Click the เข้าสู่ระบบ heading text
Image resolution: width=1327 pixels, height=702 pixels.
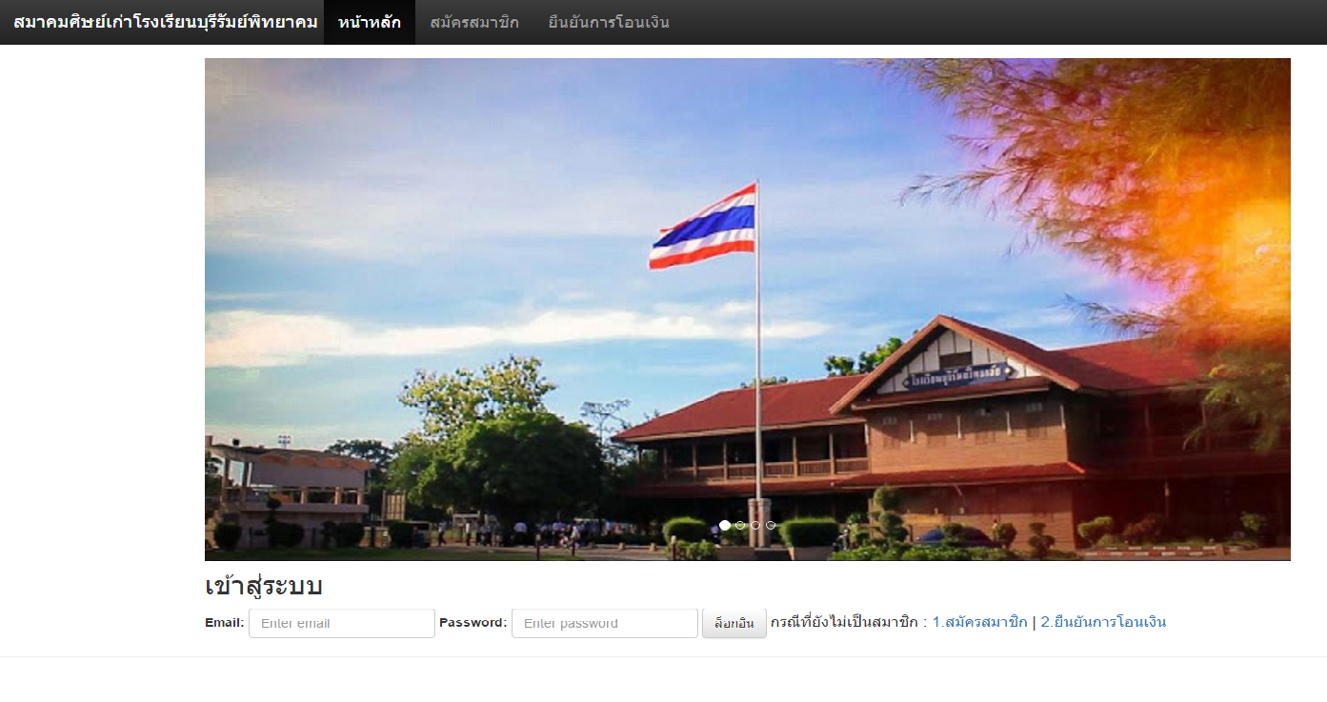(x=264, y=586)
